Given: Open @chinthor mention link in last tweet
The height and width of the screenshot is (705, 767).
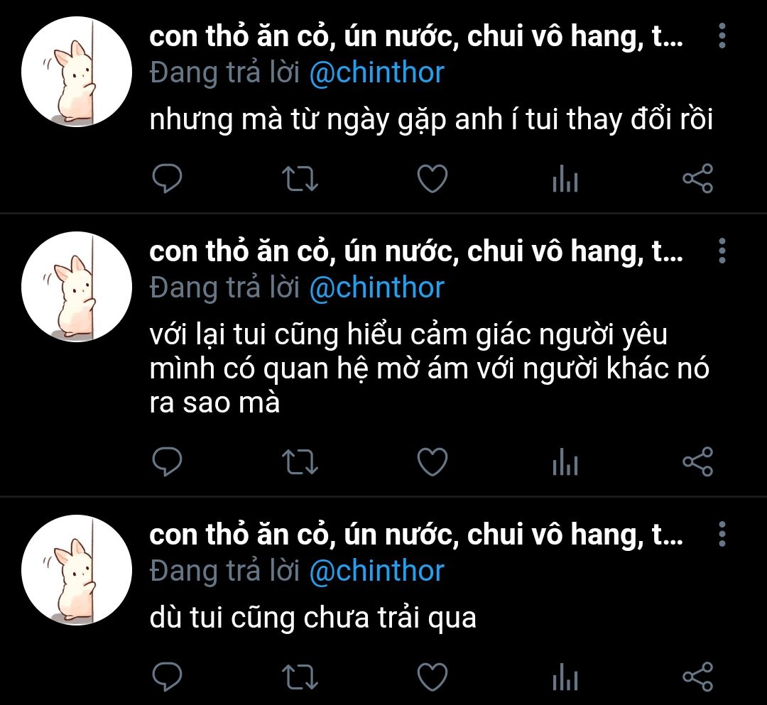Looking at the screenshot, I should coord(376,571).
